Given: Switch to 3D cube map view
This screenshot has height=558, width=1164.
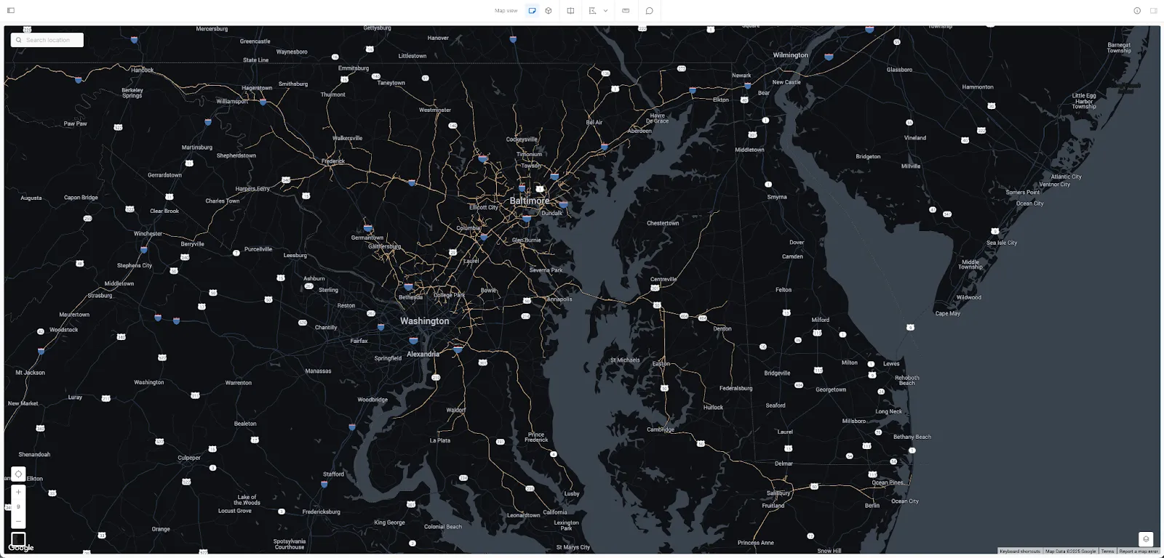Looking at the screenshot, I should point(549,11).
